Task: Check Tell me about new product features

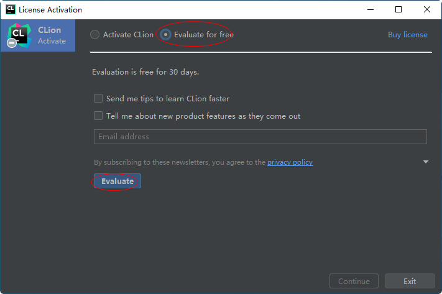Action: pyautogui.click(x=98, y=116)
